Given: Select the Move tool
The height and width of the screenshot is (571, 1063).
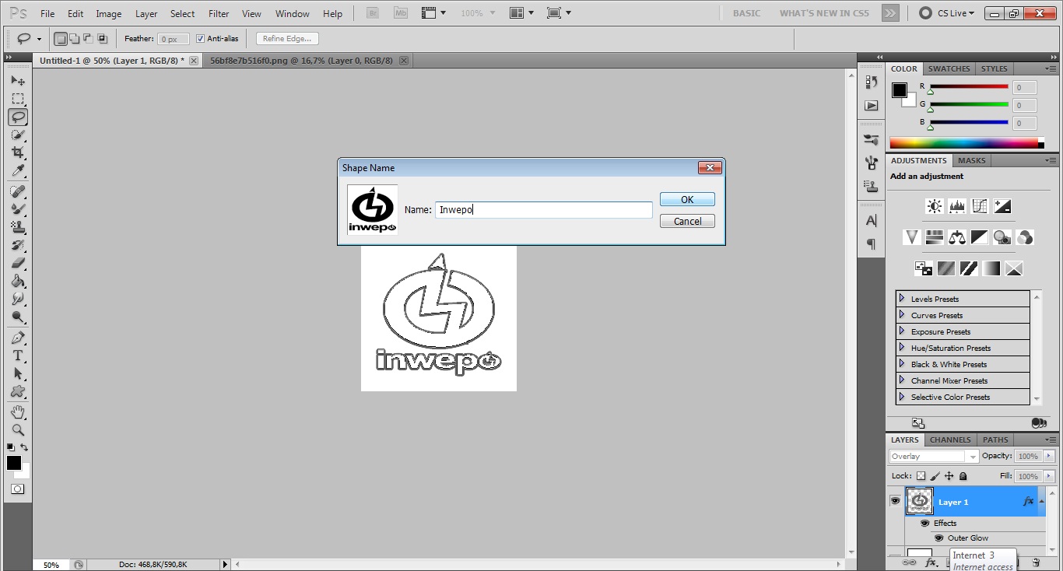Looking at the screenshot, I should pyautogui.click(x=18, y=81).
